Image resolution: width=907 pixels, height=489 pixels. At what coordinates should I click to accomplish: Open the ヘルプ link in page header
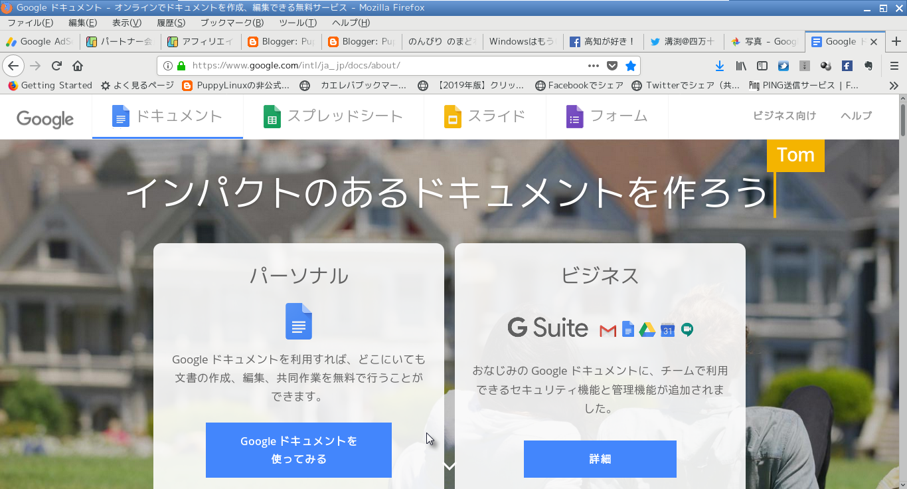click(856, 116)
